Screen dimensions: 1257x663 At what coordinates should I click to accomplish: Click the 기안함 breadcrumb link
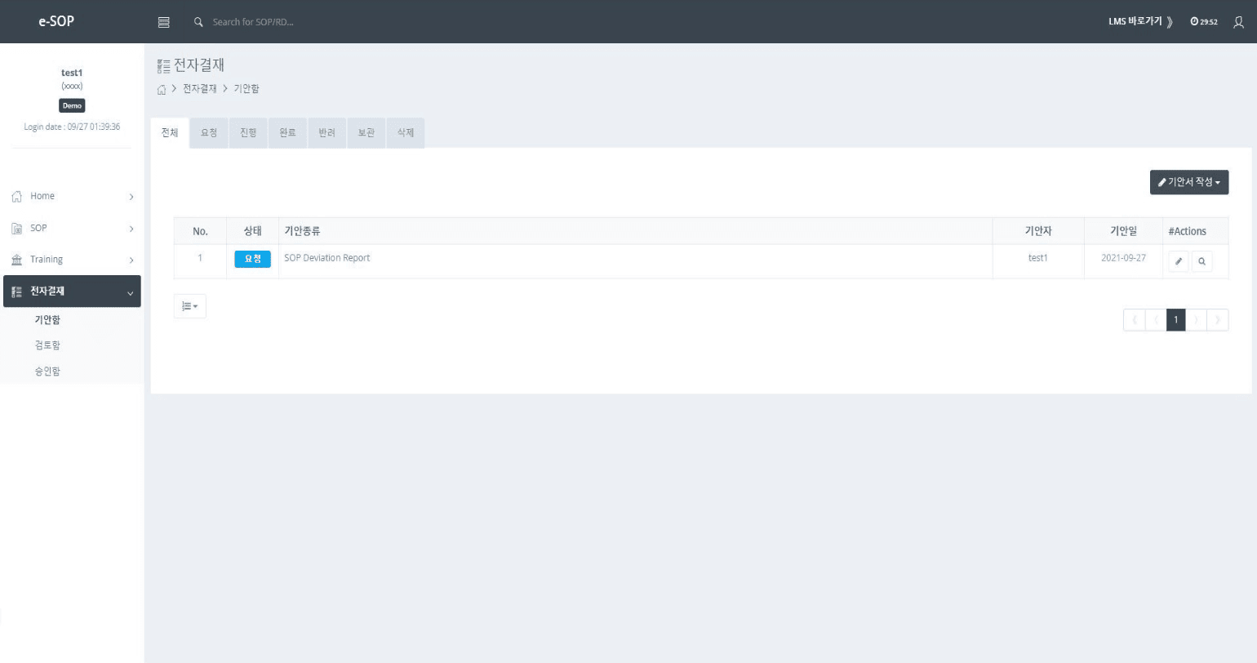(x=247, y=89)
